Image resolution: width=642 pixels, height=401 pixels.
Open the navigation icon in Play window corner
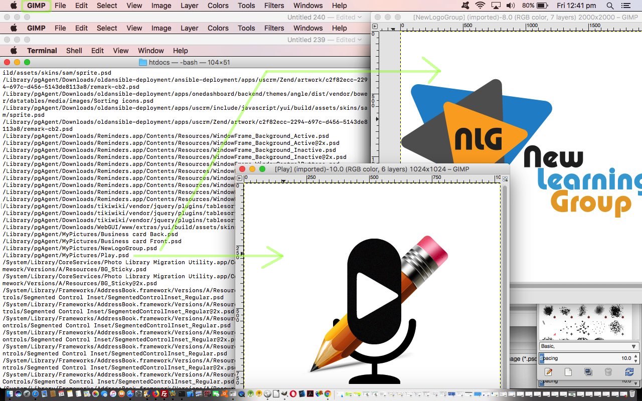505,178
